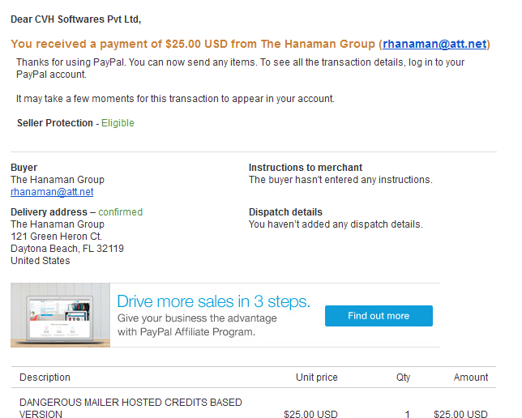Click the Dispatch details heading

coord(285,212)
